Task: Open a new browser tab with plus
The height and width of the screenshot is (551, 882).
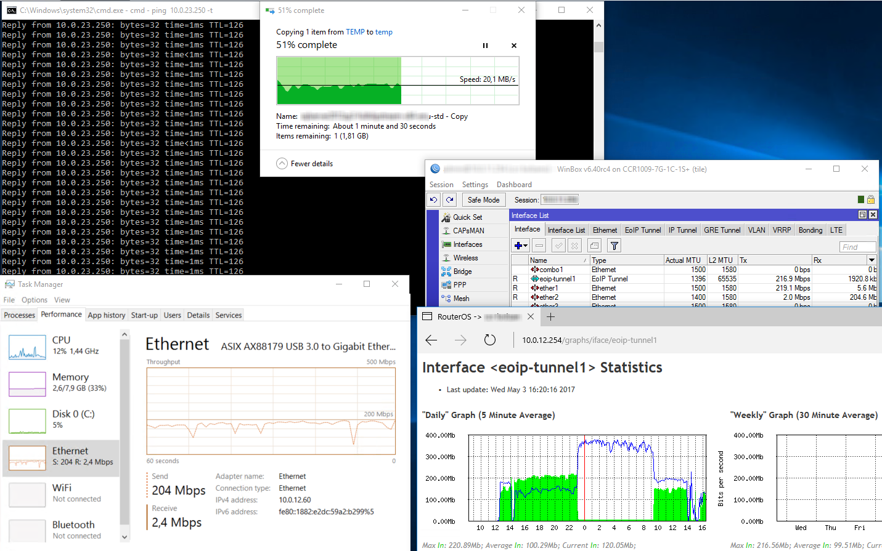Action: pyautogui.click(x=551, y=316)
